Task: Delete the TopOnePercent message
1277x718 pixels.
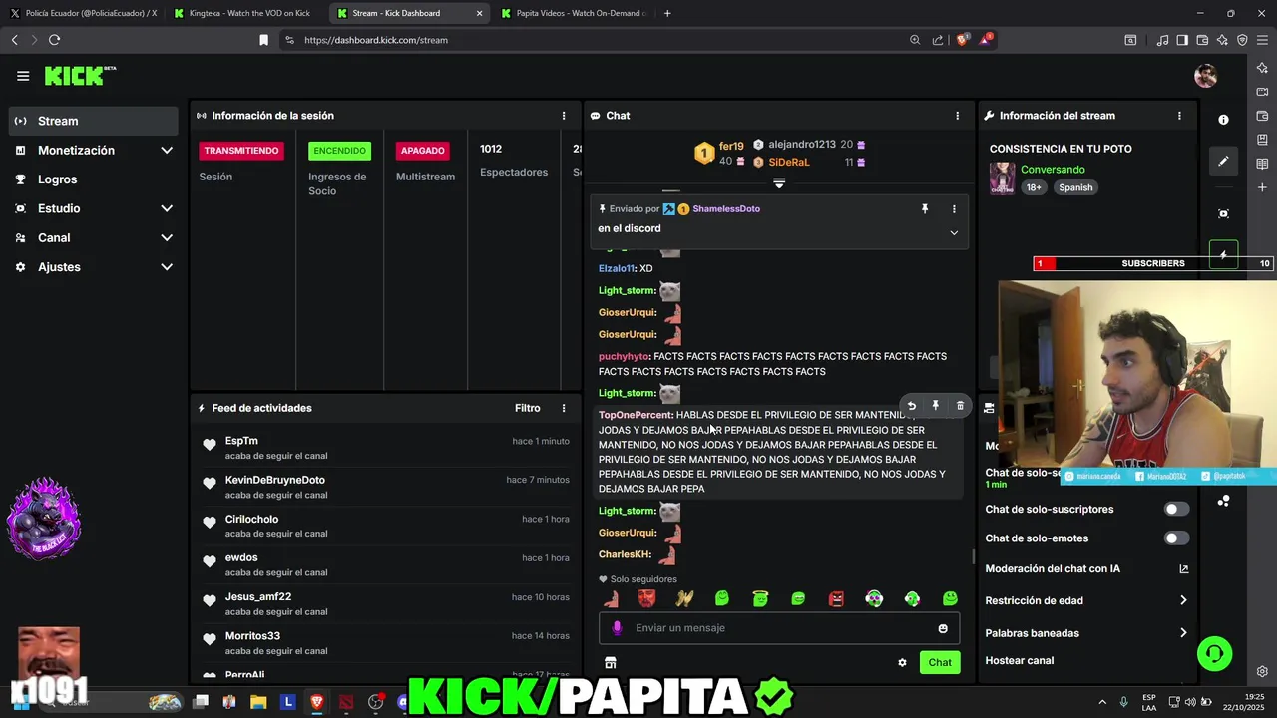Action: 960,406
